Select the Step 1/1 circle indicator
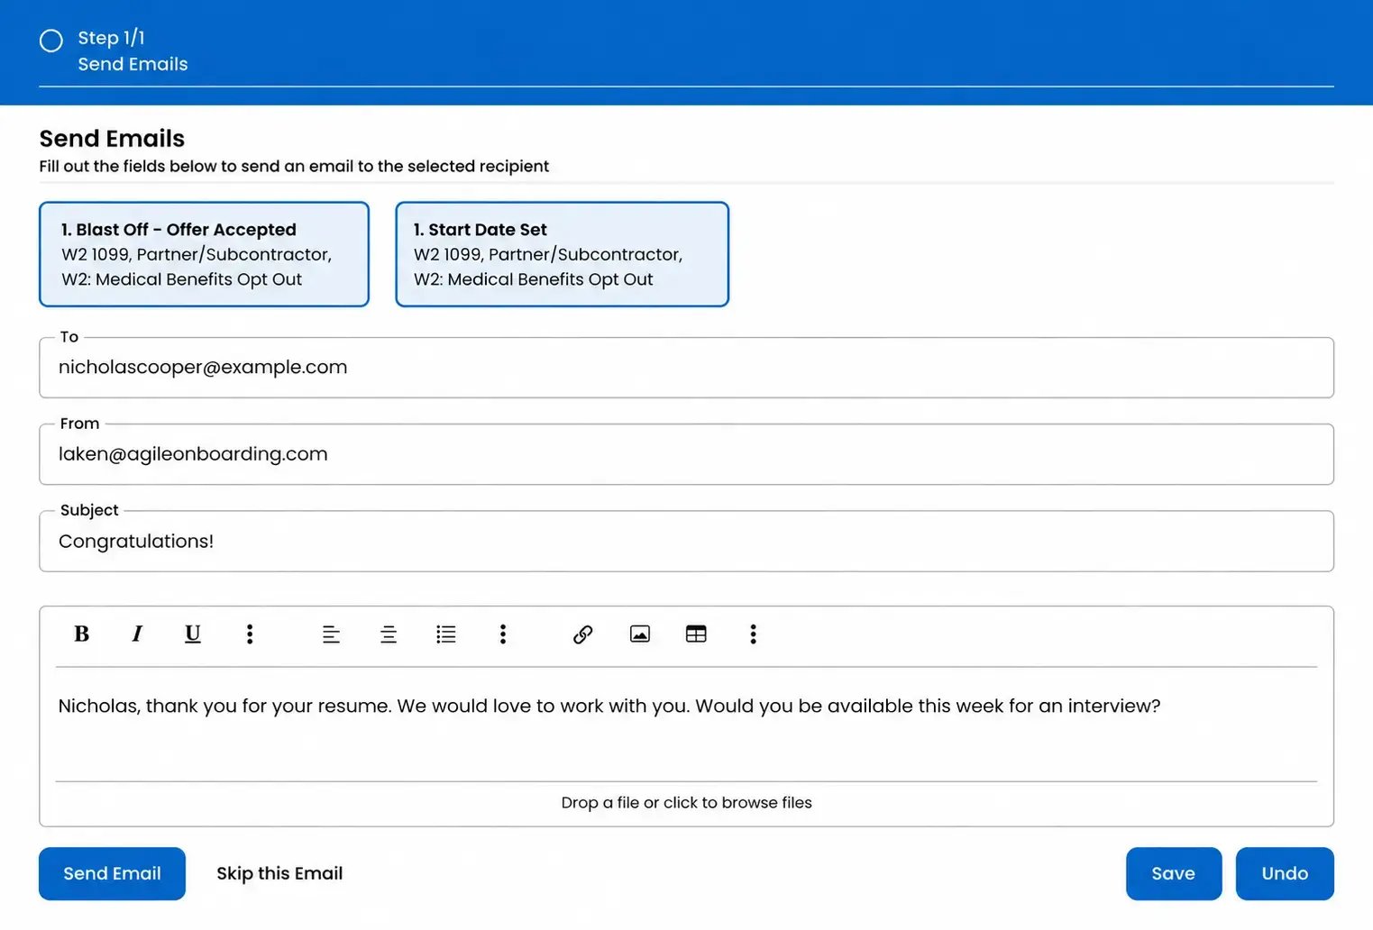The width and height of the screenshot is (1373, 930). [51, 41]
